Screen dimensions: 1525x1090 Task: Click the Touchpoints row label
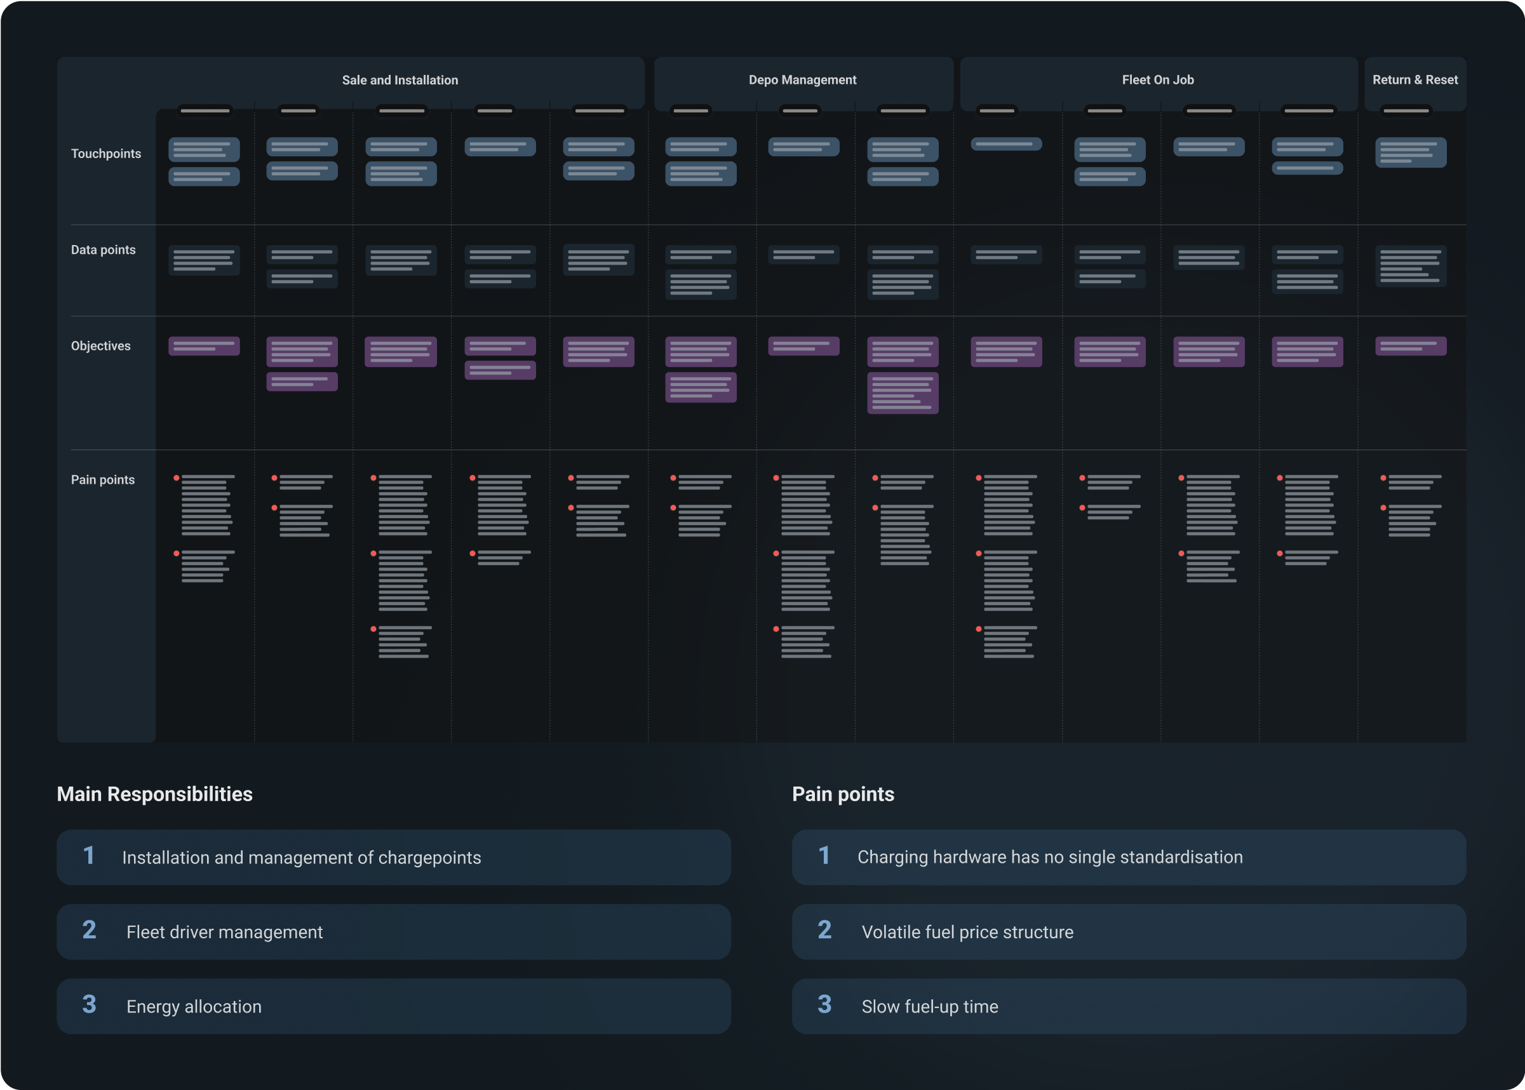[106, 154]
